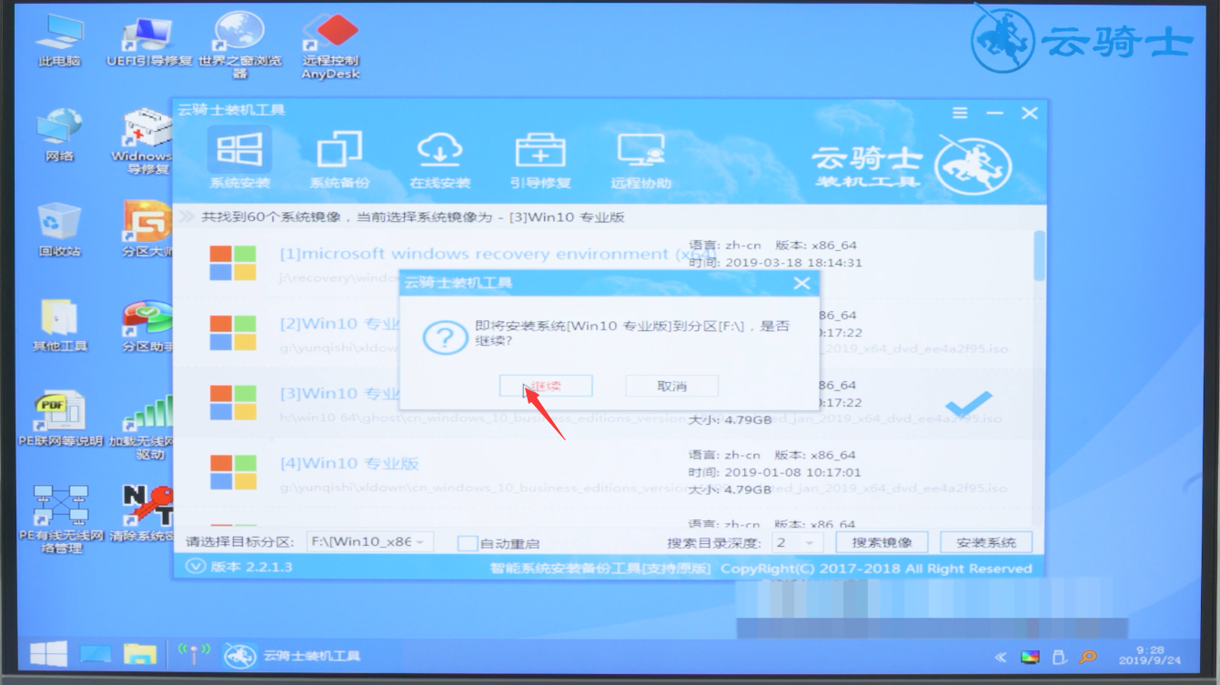Expand the system tray hidden icons chevron

point(1001,657)
